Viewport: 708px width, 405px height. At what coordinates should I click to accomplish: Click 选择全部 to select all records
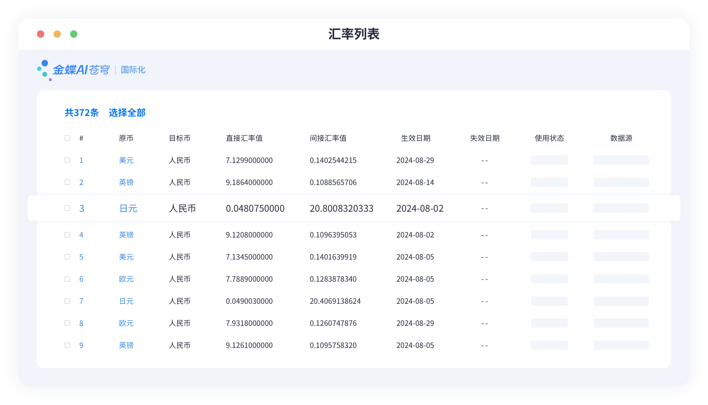click(x=127, y=113)
